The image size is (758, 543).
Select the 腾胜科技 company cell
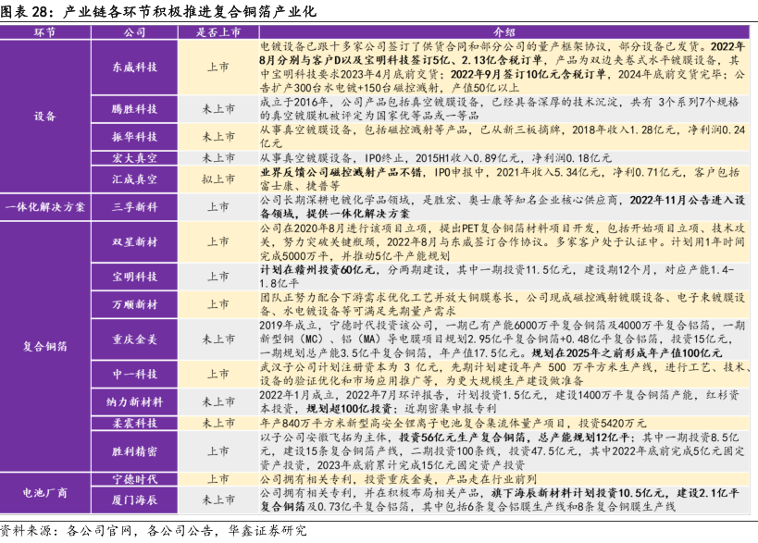point(134,108)
